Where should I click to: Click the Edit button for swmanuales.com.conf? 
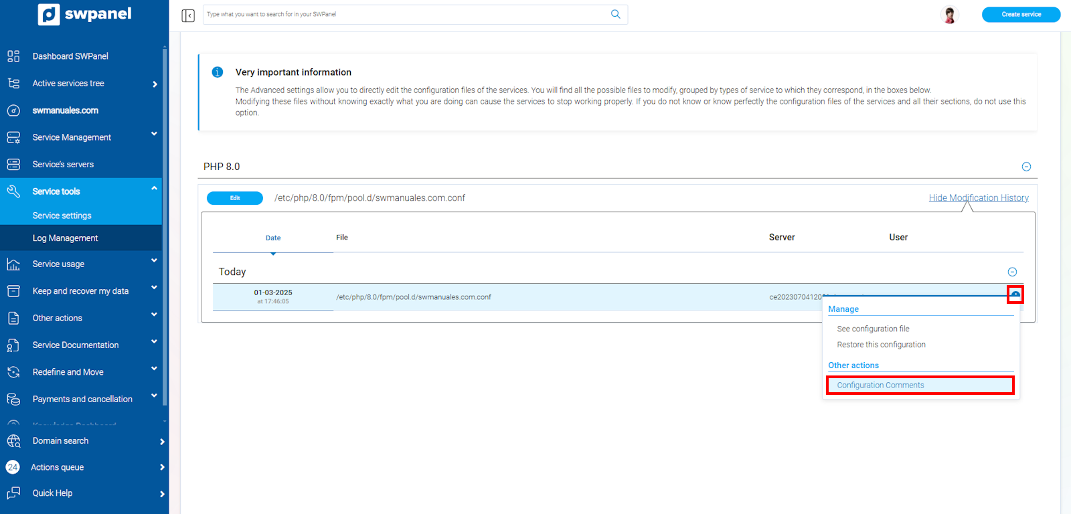235,198
